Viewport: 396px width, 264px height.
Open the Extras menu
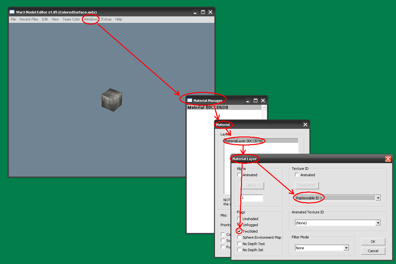107,19
